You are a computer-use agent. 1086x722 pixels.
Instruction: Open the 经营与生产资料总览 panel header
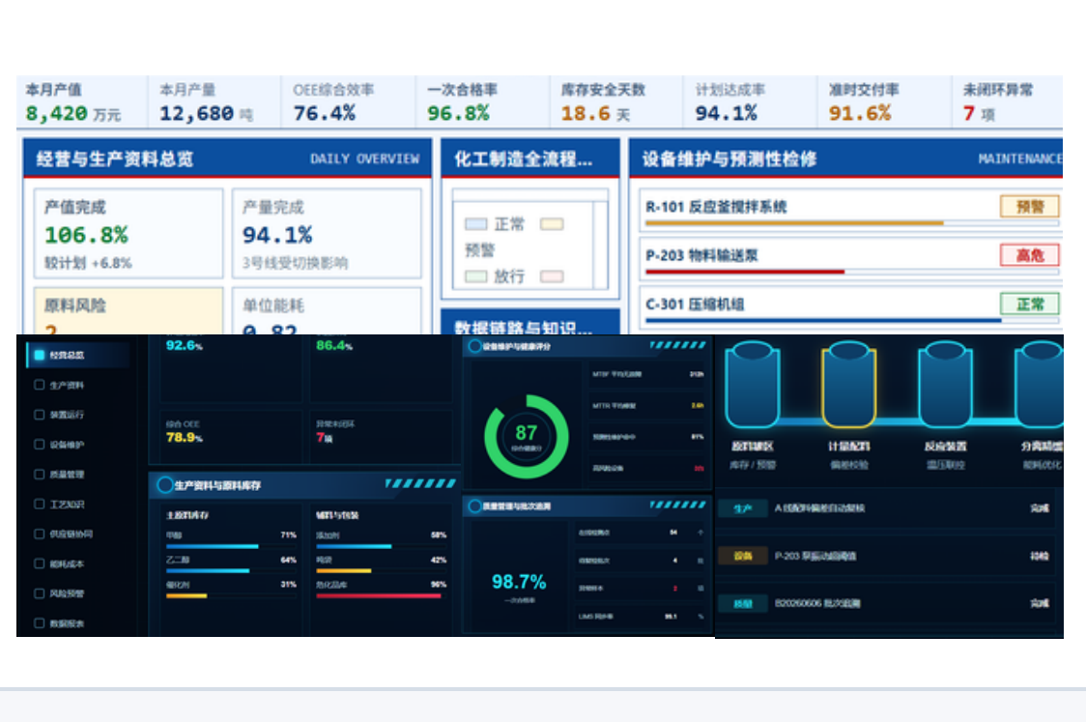(227, 159)
